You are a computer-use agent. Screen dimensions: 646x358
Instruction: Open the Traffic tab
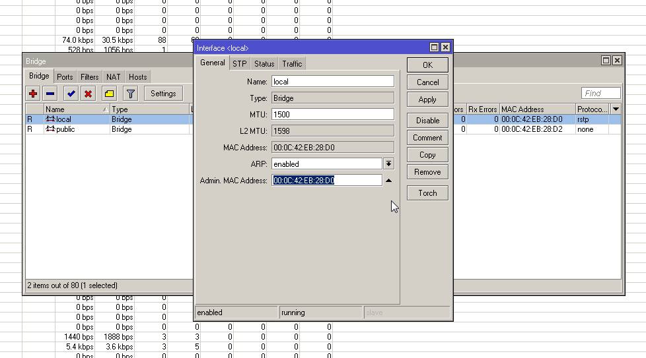click(292, 64)
